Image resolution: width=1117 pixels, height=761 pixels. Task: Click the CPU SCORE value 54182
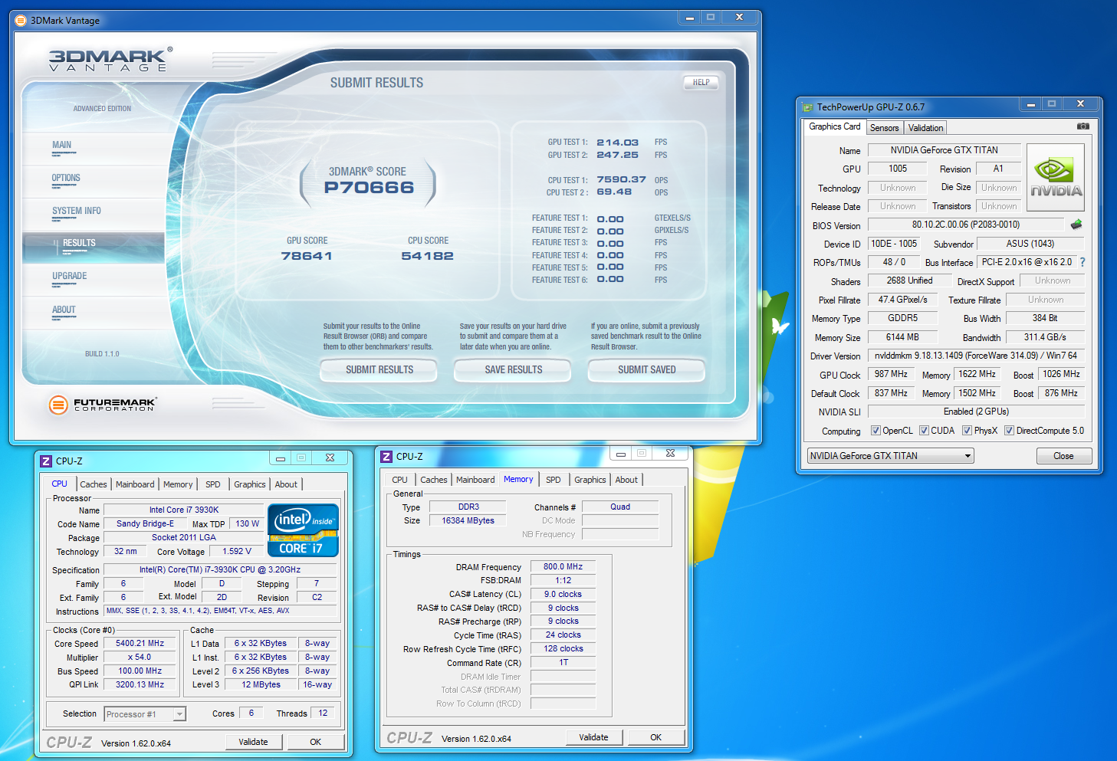pyautogui.click(x=428, y=256)
